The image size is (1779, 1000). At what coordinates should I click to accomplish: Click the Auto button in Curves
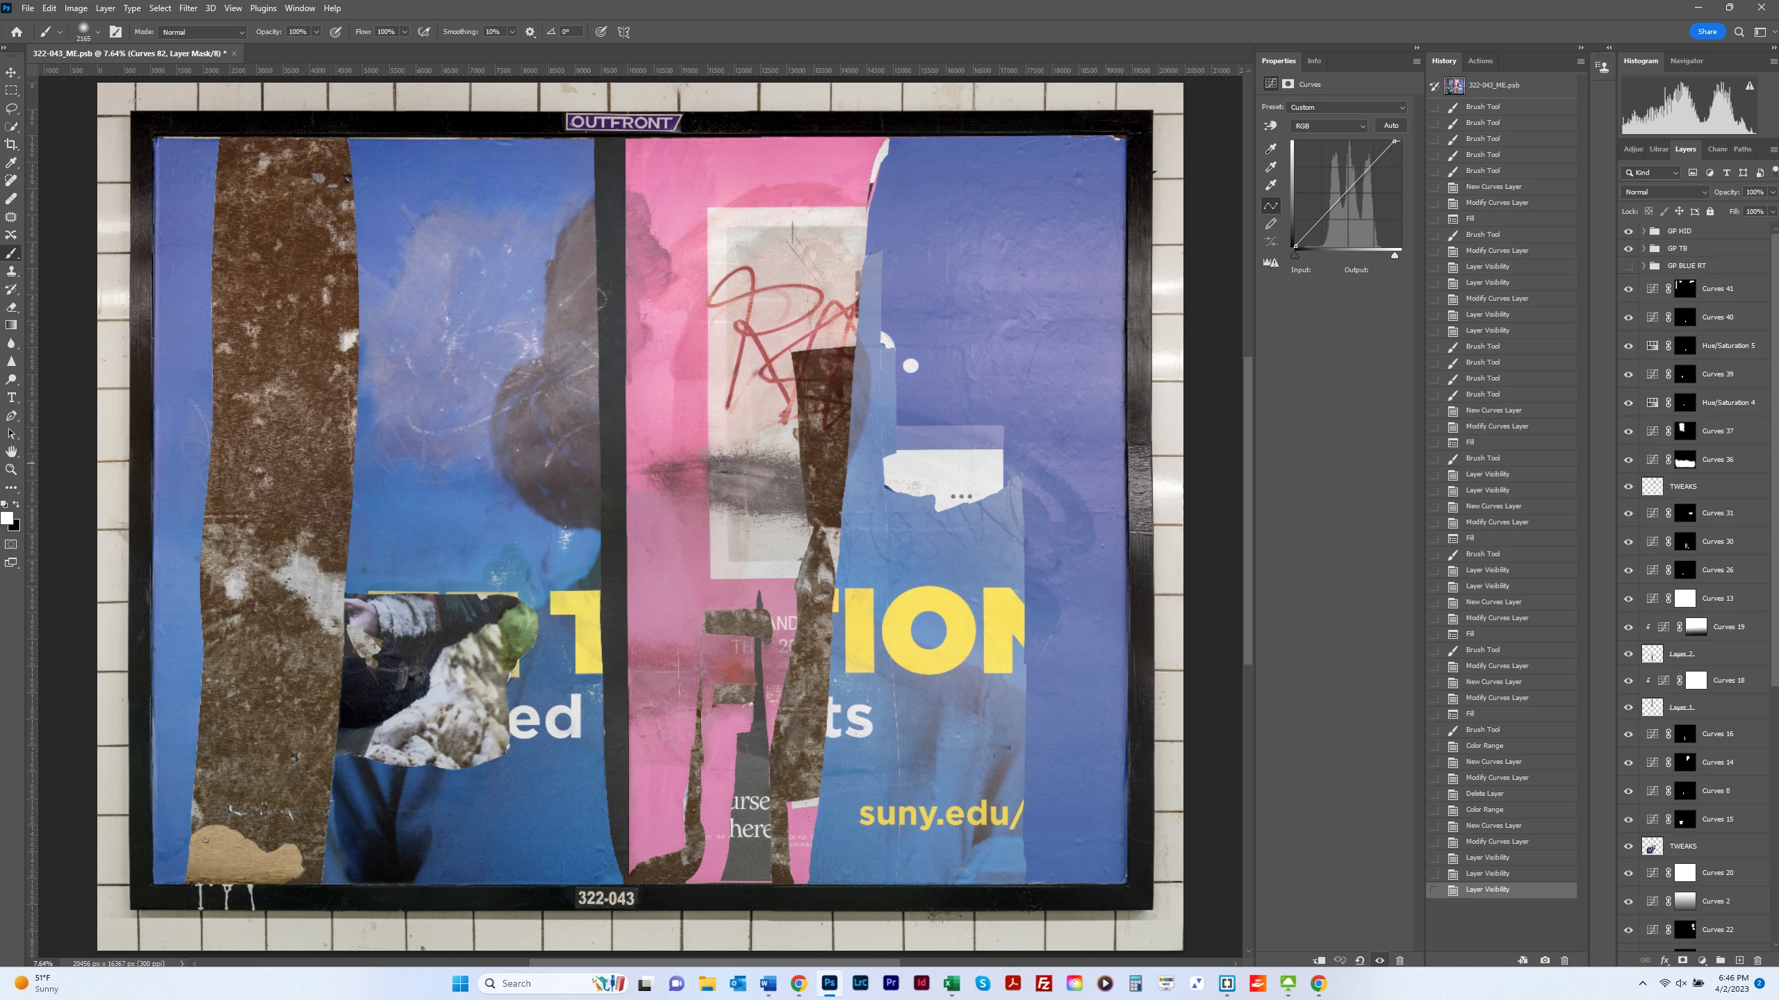(x=1391, y=126)
